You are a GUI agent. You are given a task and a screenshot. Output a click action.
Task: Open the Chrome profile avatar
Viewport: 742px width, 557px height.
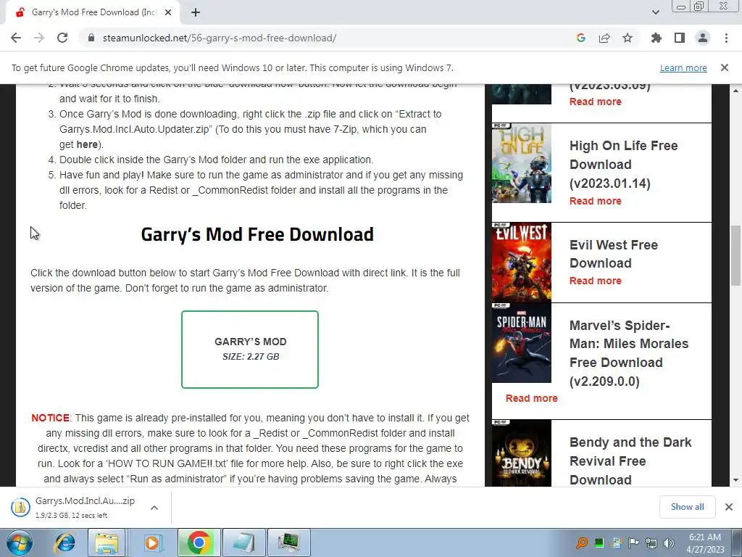[703, 38]
